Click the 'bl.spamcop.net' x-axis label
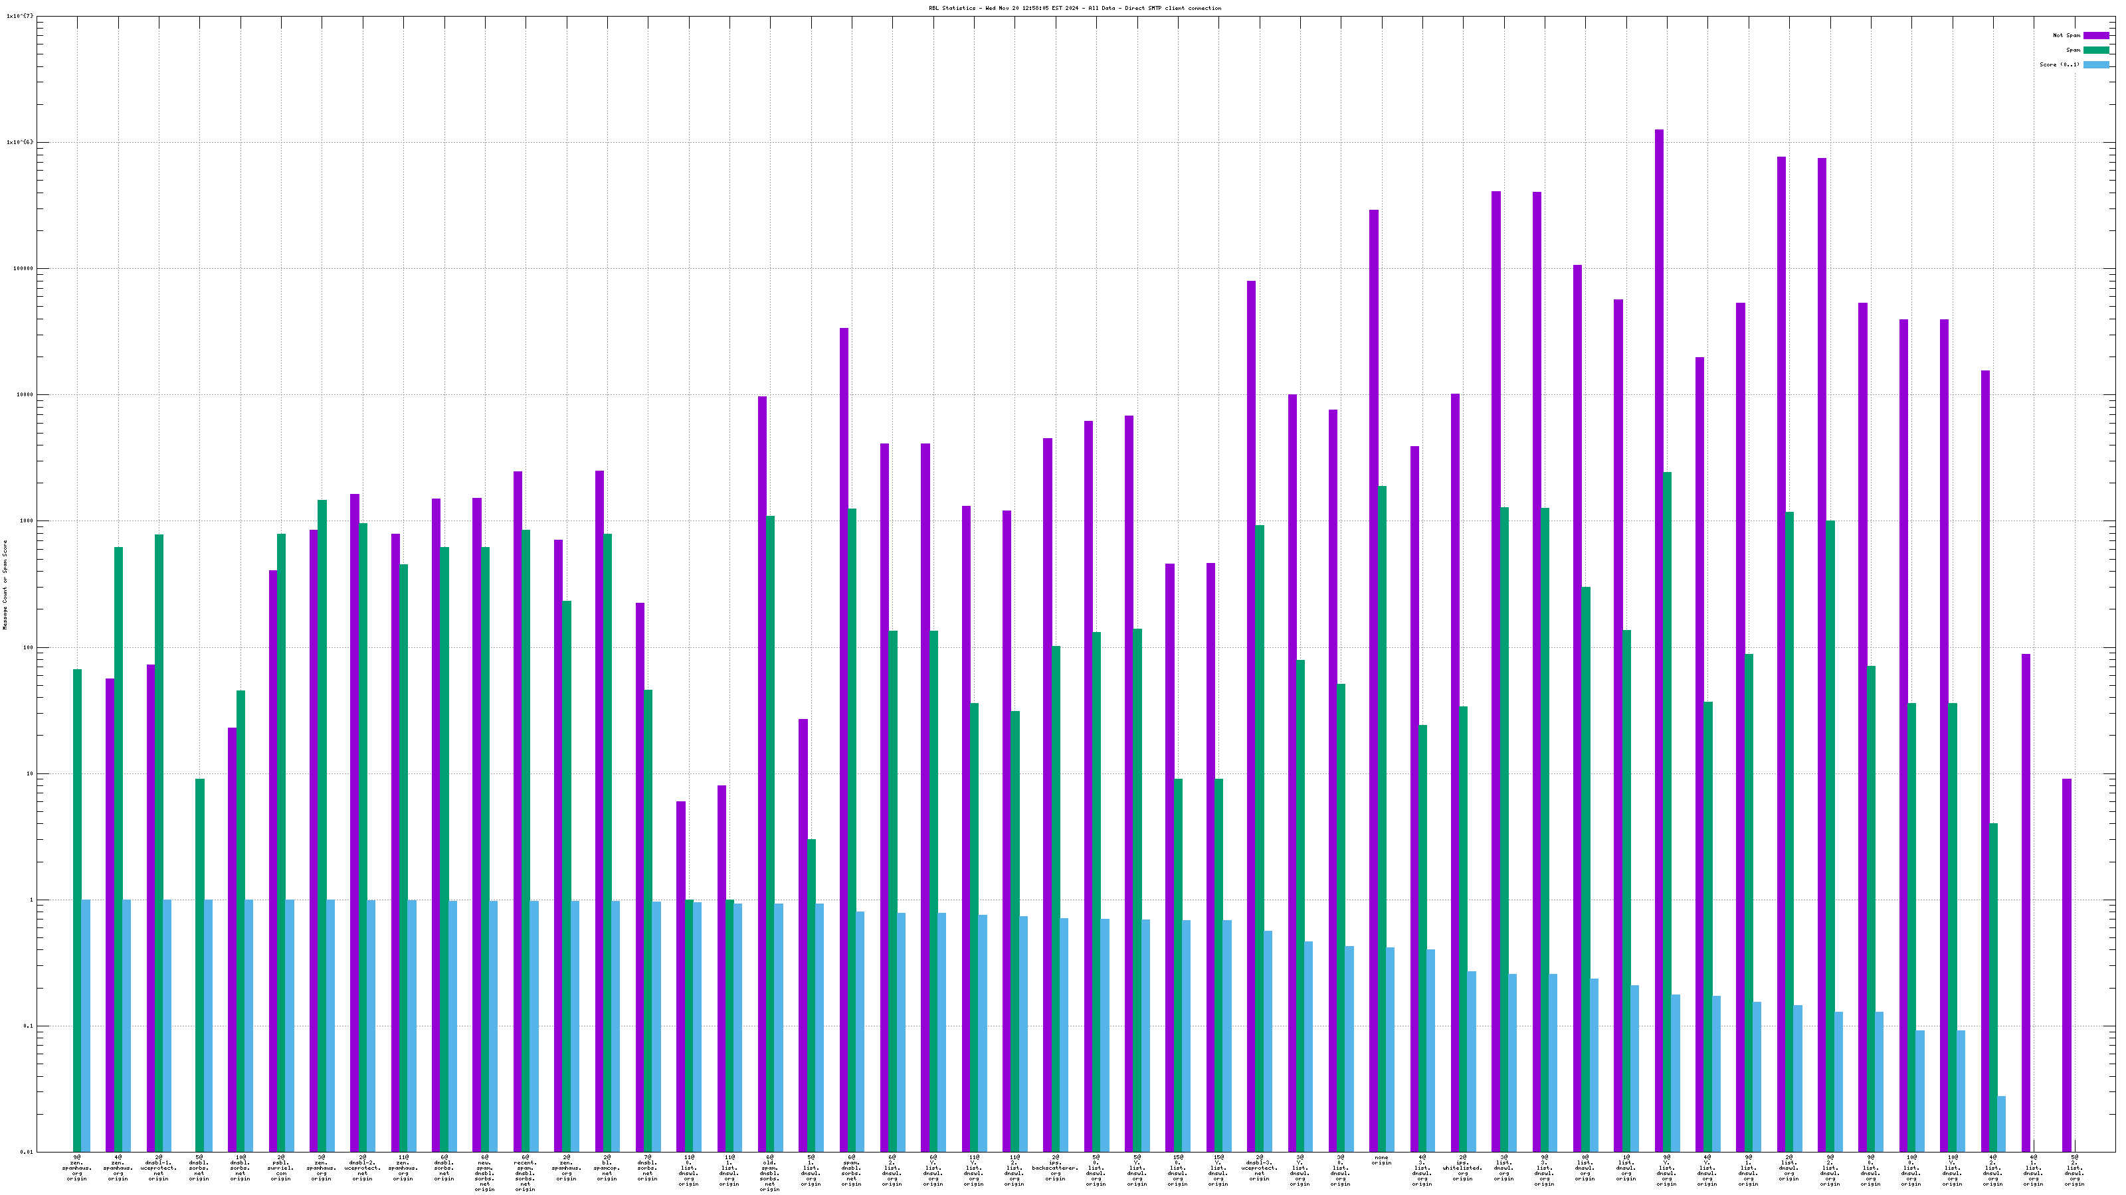This screenshot has width=2126, height=1195. pos(607,1168)
